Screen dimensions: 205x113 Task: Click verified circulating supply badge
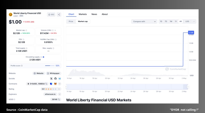(43, 57)
